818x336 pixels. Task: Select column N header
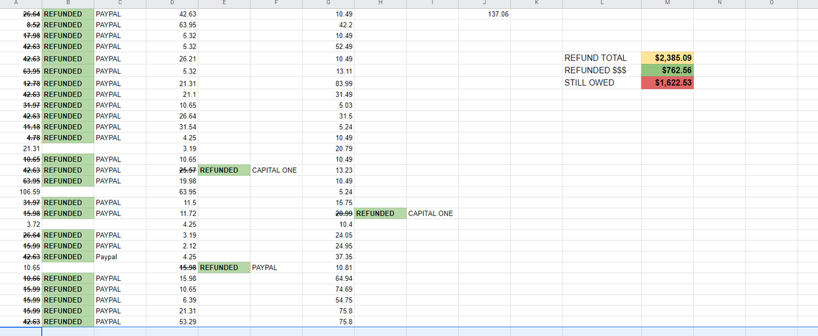[x=720, y=3]
